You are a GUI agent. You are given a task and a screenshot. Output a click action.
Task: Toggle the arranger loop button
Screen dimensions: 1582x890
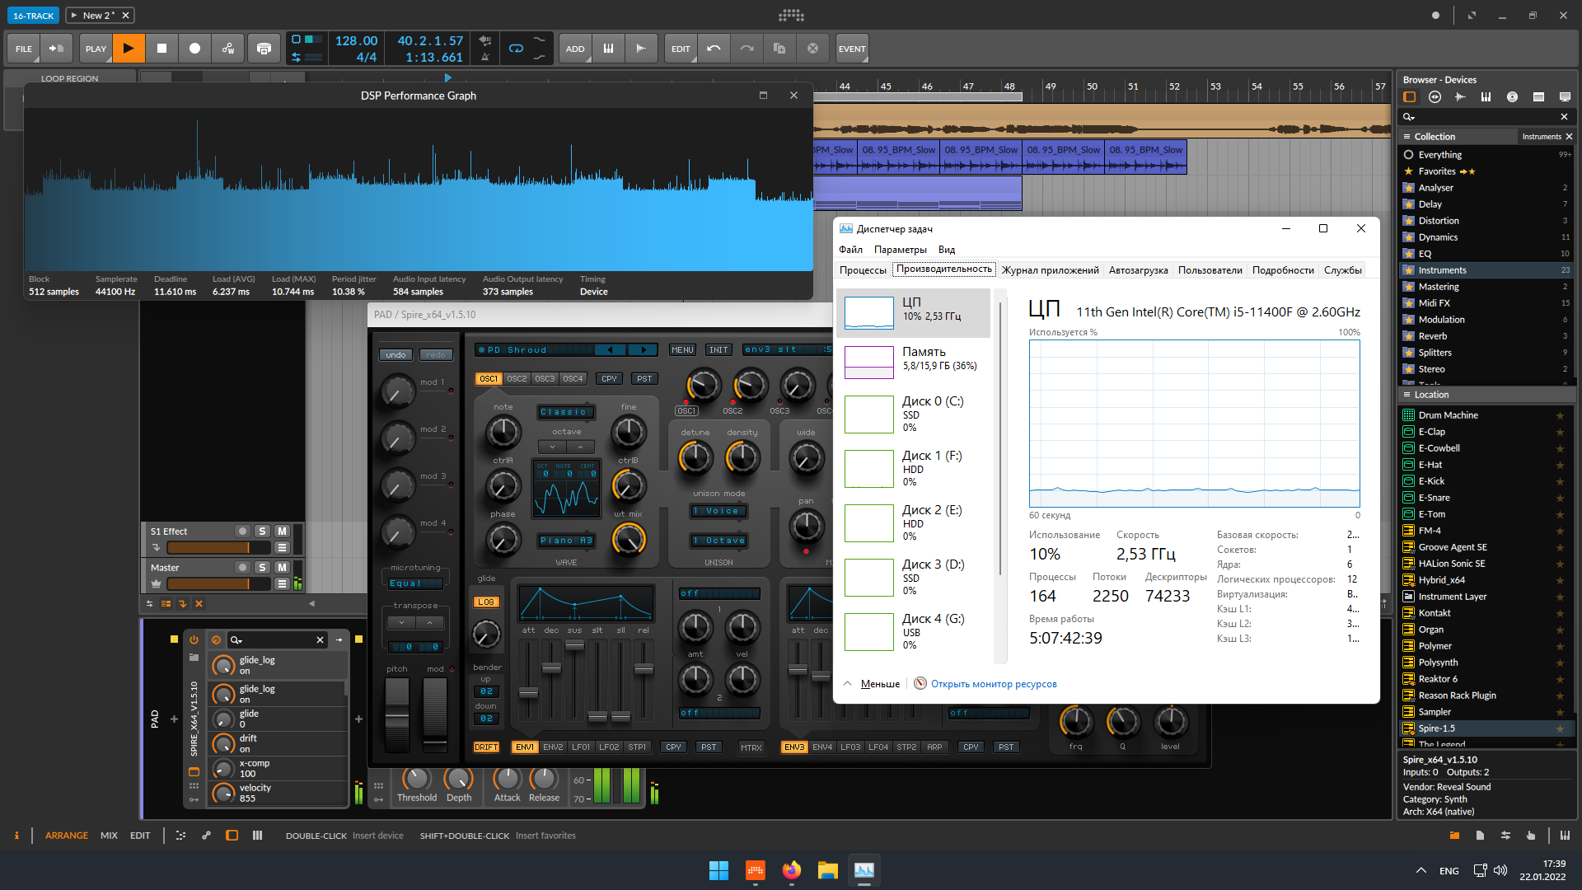(x=516, y=49)
